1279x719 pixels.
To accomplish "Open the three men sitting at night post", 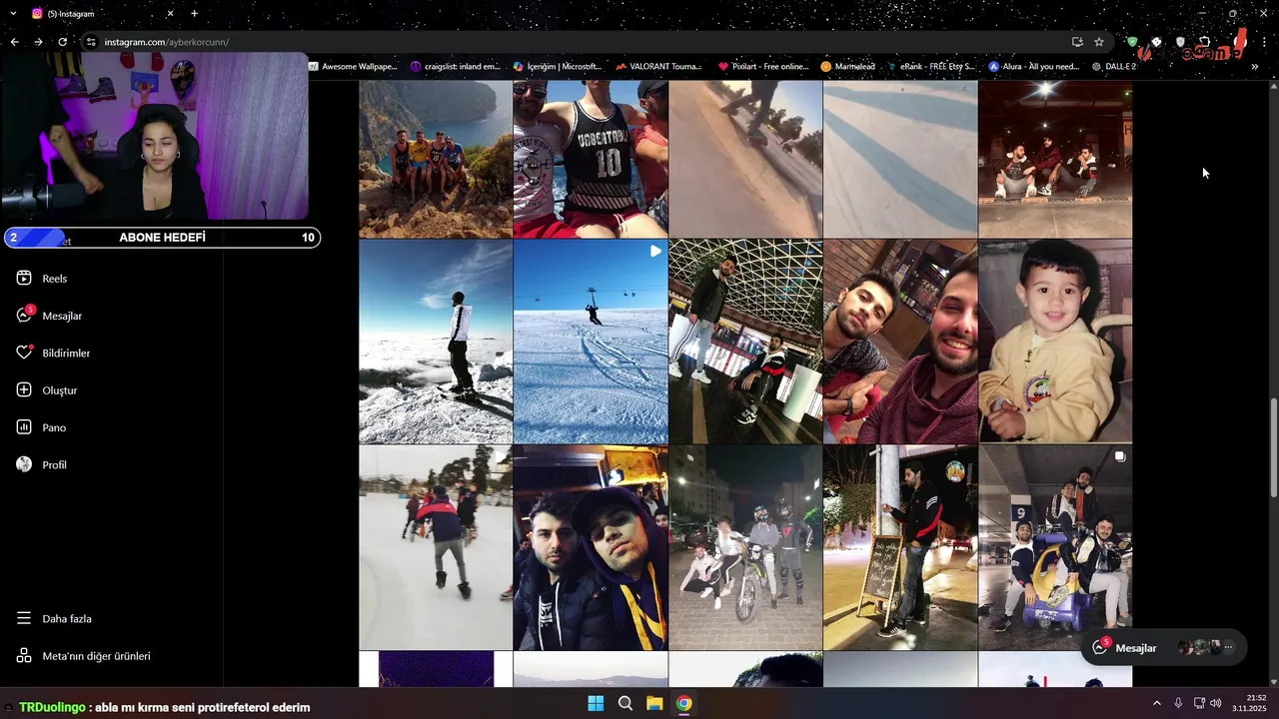I will (x=1055, y=159).
